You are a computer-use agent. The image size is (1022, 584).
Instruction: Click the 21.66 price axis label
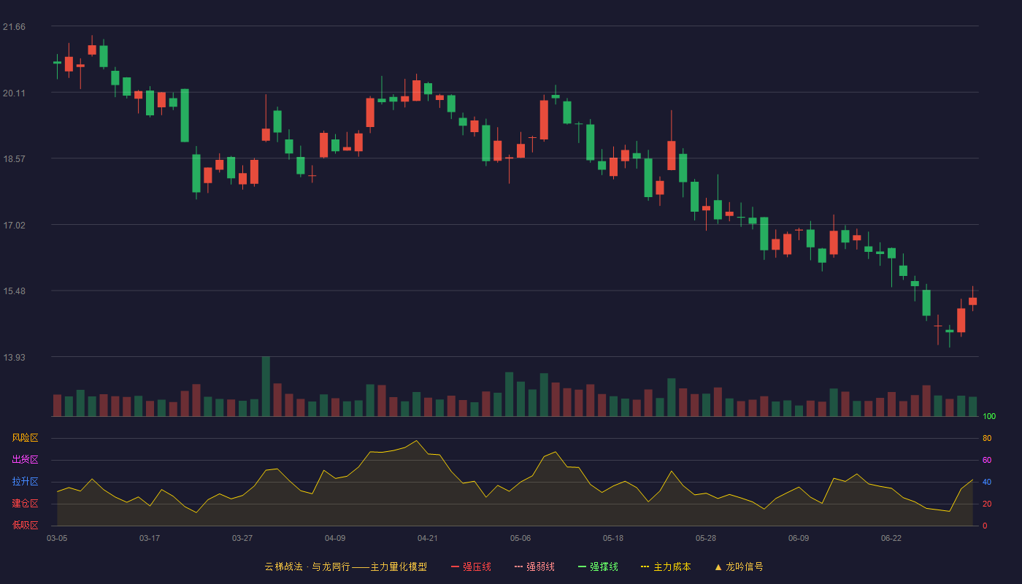pos(14,27)
